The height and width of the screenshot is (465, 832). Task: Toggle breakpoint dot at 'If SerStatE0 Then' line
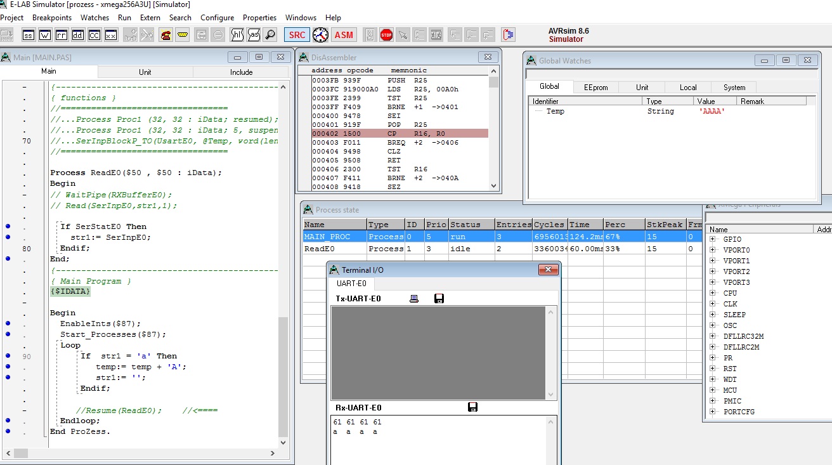click(8, 226)
